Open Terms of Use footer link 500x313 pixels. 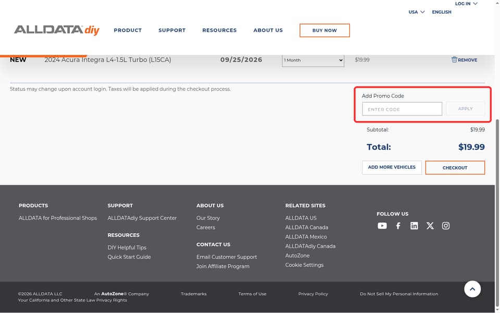[252, 294]
